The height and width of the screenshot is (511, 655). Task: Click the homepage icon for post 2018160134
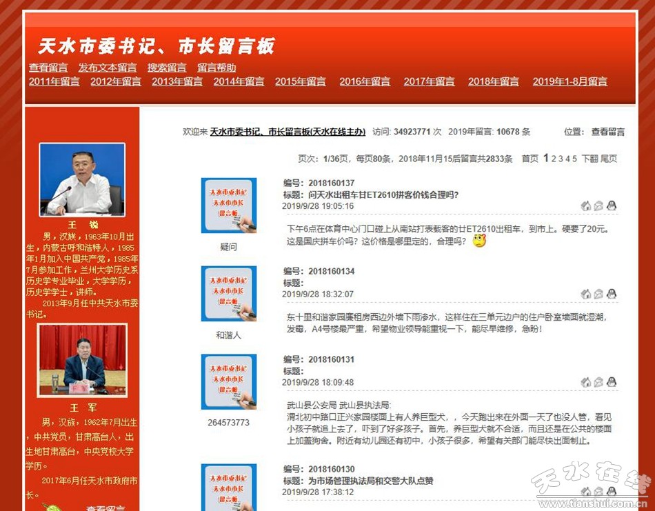(586, 294)
